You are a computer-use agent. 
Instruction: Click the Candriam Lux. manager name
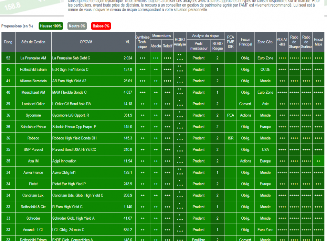tap(33, 196)
